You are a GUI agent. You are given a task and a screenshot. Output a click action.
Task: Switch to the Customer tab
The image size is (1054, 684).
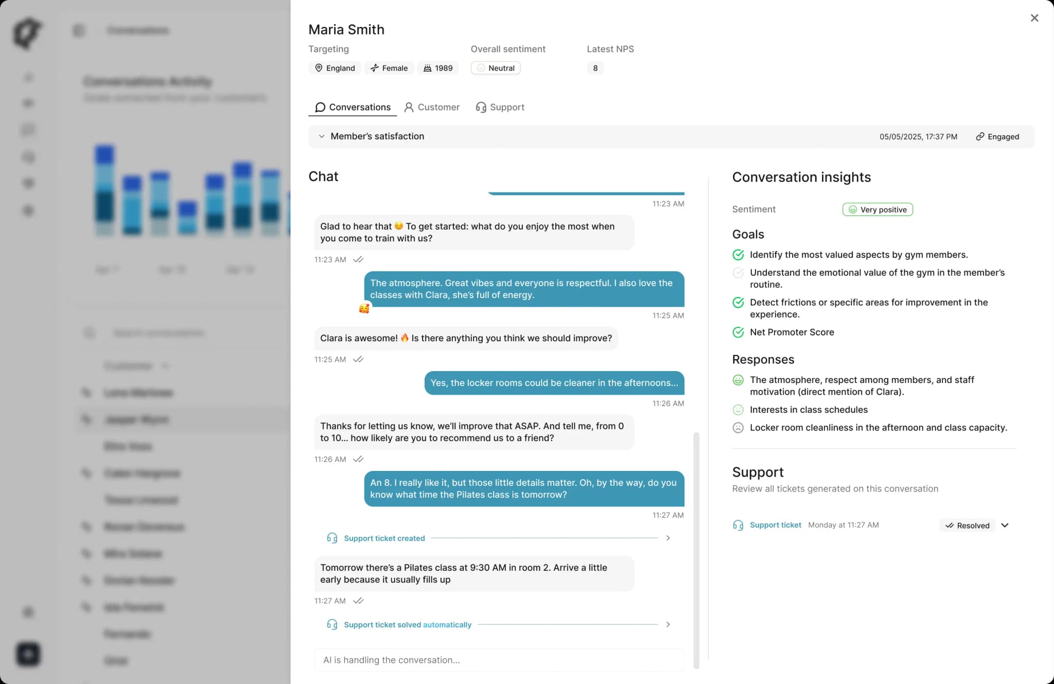pyautogui.click(x=432, y=107)
